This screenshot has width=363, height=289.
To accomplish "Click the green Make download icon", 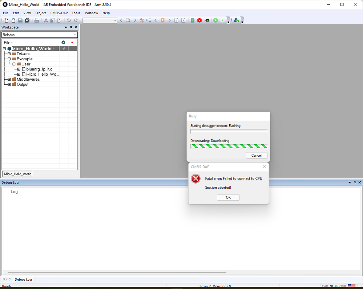I will 193,20.
